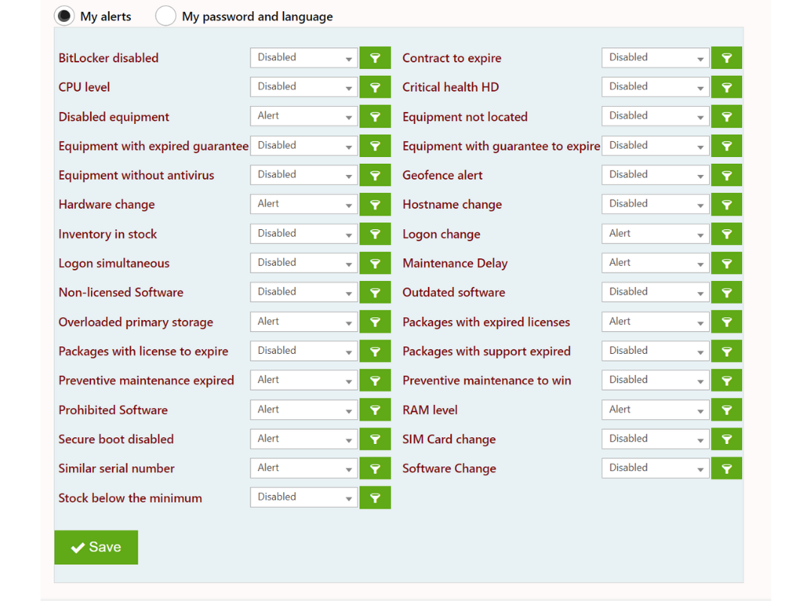Viewport: 812px width, 601px height.
Task: Click filter icon for Software Change
Action: [x=726, y=469]
